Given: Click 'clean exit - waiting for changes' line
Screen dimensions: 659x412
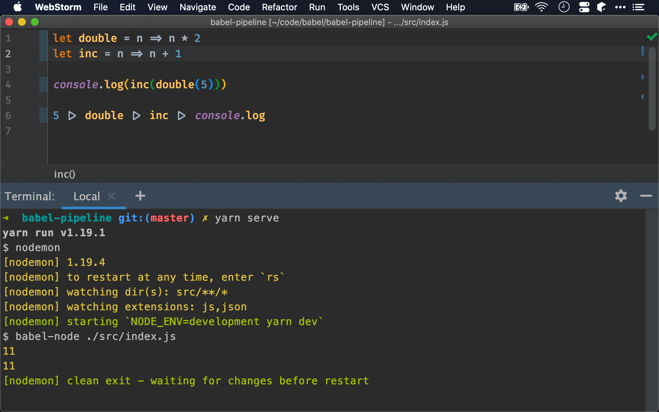Looking at the screenshot, I should click(186, 381).
